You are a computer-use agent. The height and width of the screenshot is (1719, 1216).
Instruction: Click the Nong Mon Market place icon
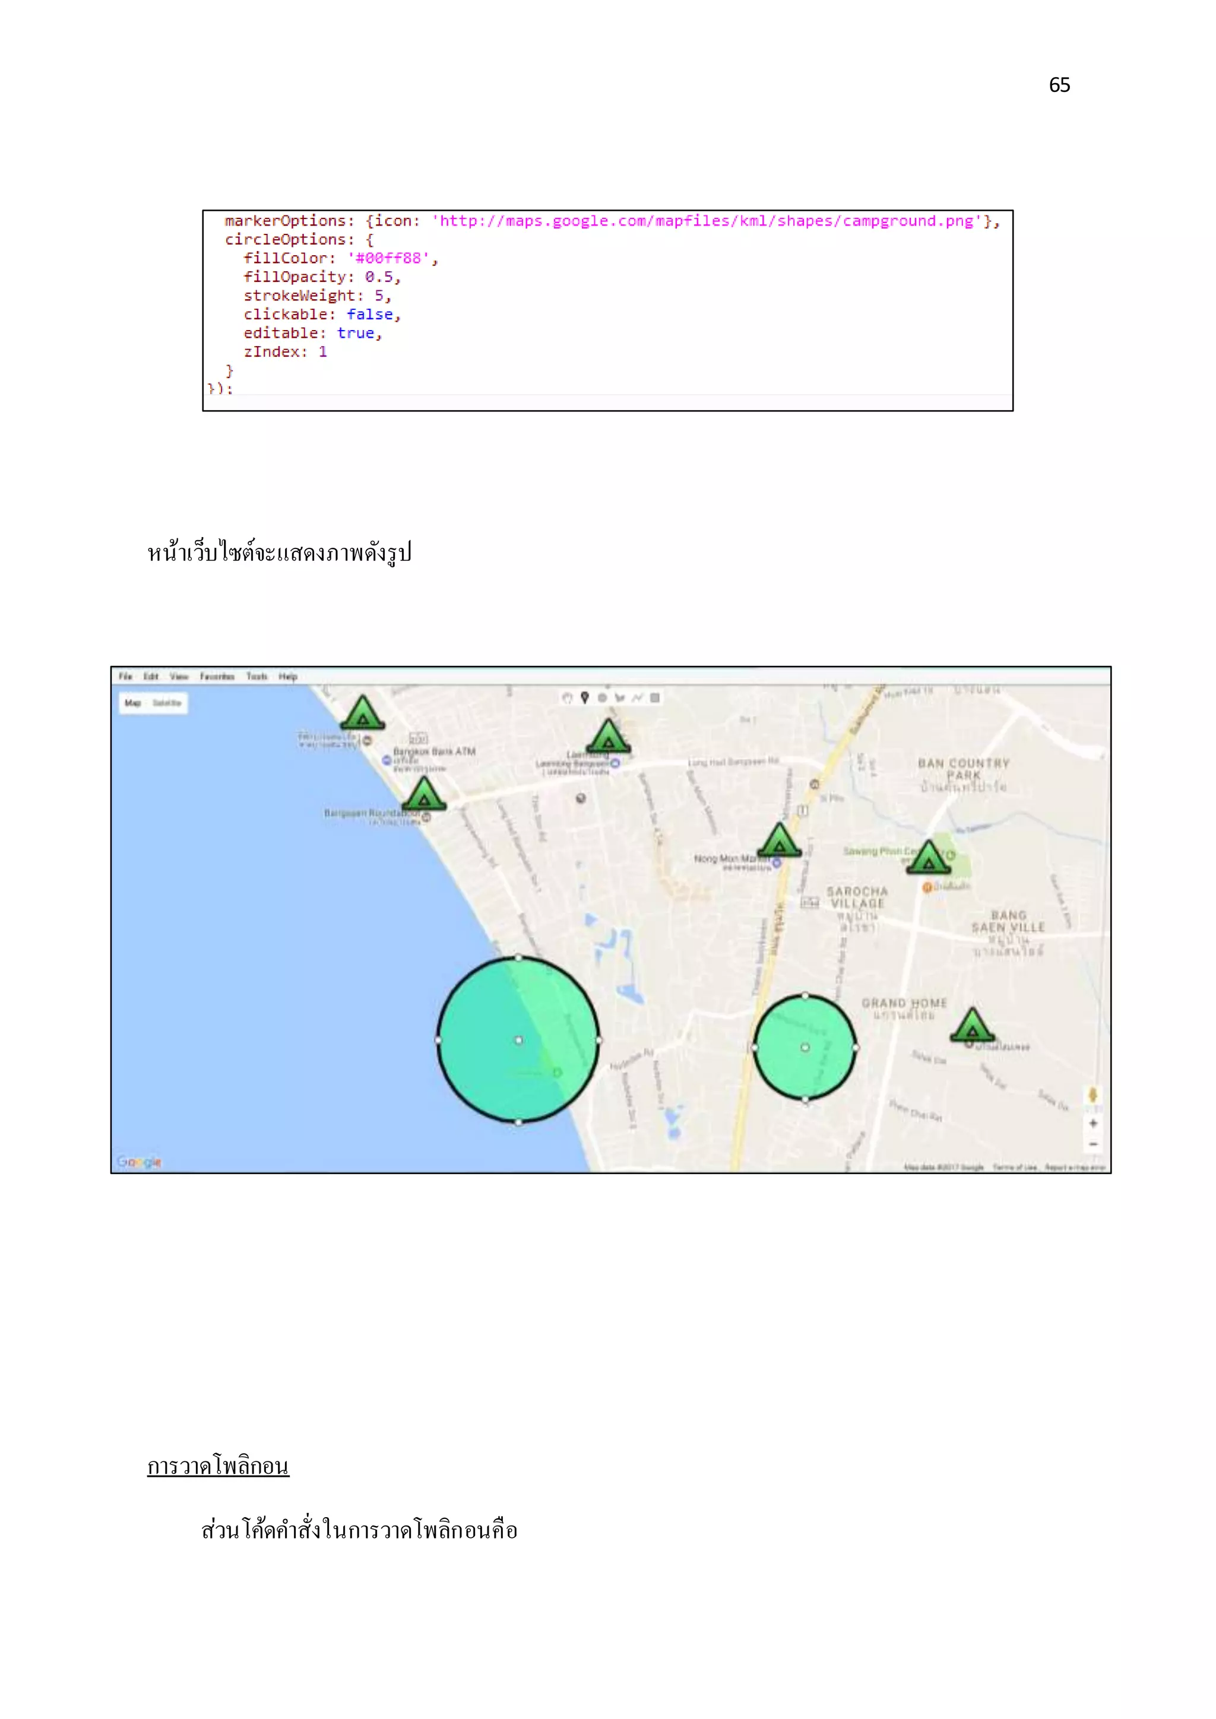(x=777, y=863)
